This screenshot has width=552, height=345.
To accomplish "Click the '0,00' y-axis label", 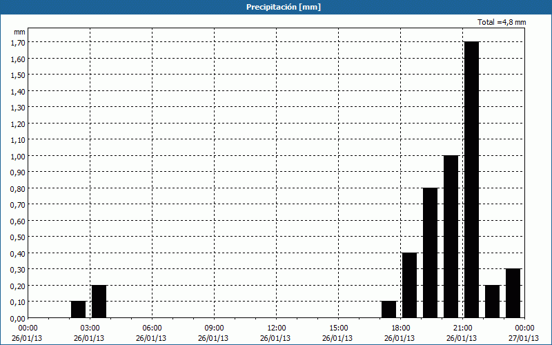I will (x=18, y=319).
